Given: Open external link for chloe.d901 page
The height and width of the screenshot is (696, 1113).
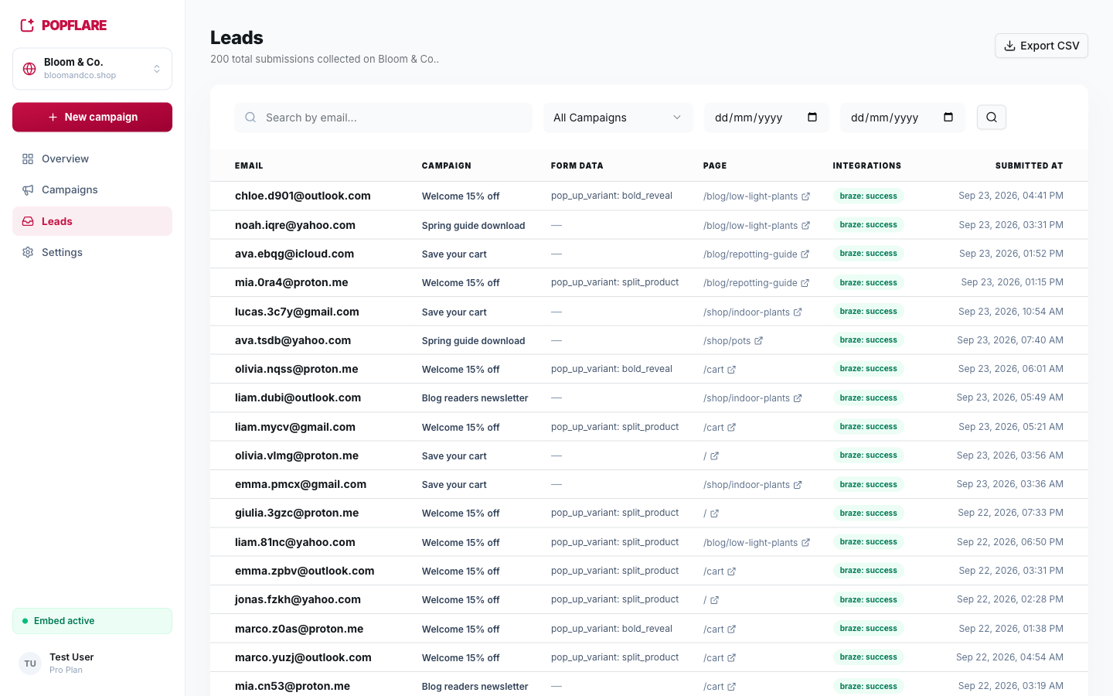Looking at the screenshot, I should click(805, 196).
